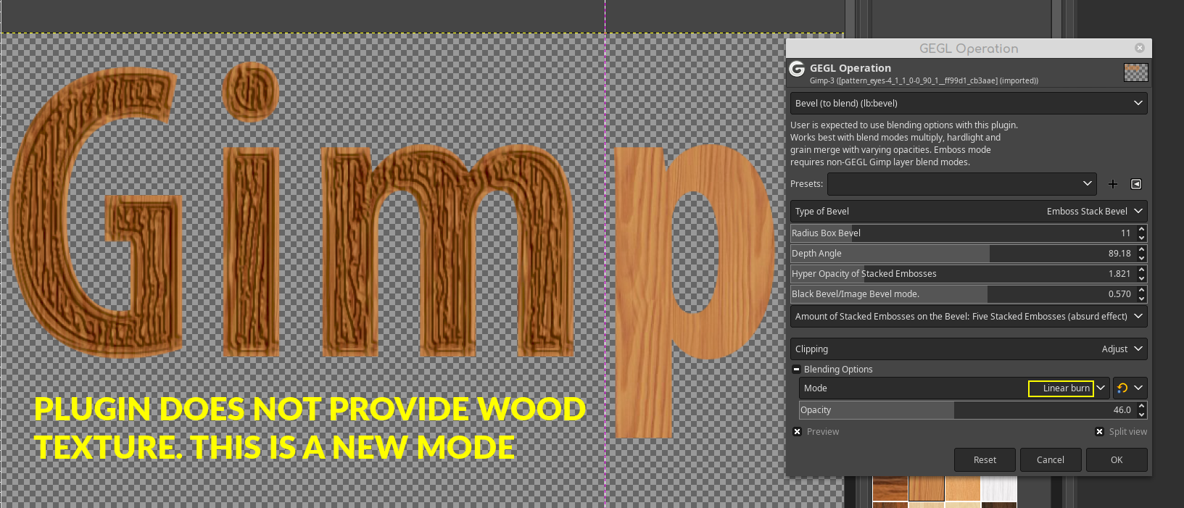Open the Clipping dropdown

(x=969, y=349)
